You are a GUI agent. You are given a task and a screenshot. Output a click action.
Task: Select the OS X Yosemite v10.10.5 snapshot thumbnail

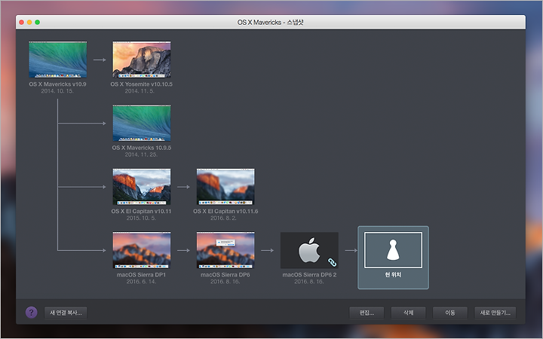pos(142,60)
